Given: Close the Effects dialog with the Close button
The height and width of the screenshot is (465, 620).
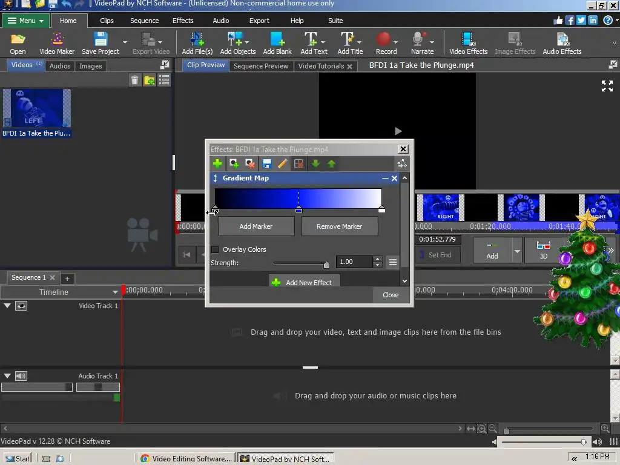Looking at the screenshot, I should (x=391, y=295).
